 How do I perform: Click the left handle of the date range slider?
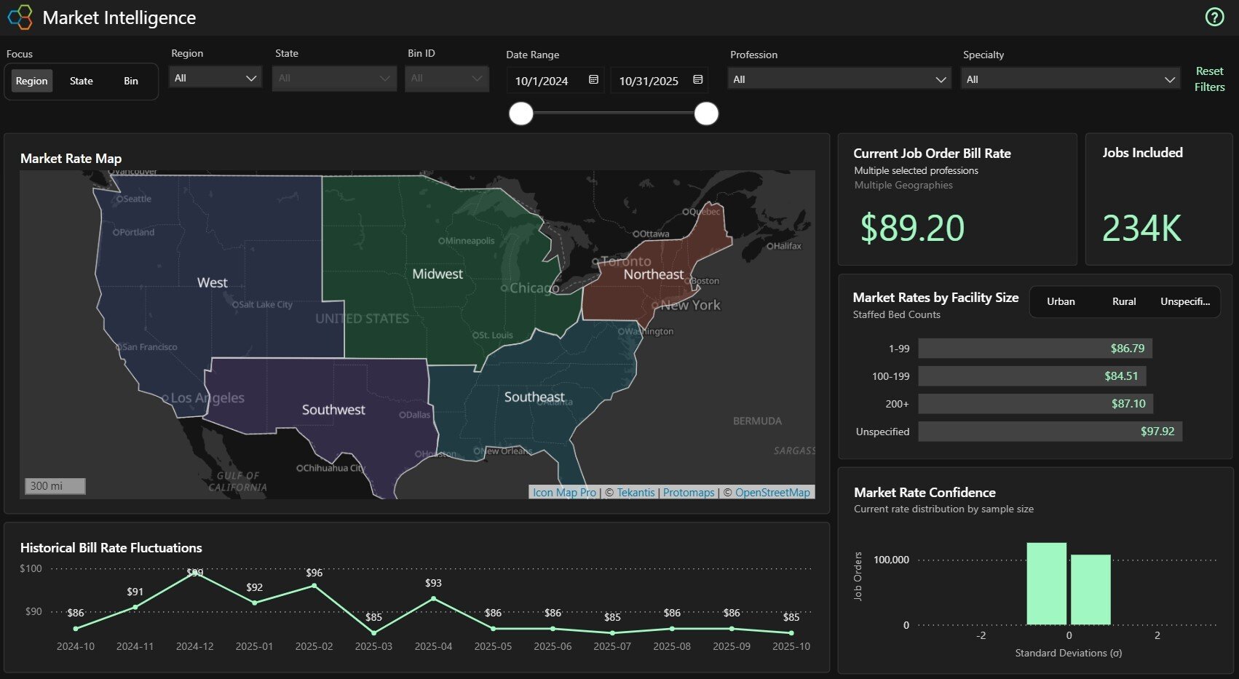pos(521,114)
